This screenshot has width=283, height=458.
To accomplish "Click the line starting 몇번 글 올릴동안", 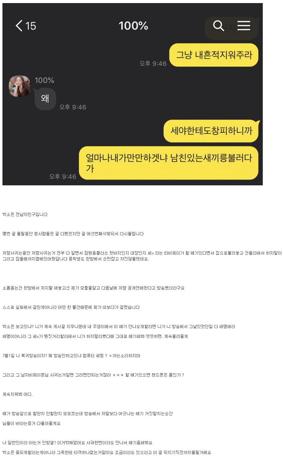I will [x=73, y=234].
